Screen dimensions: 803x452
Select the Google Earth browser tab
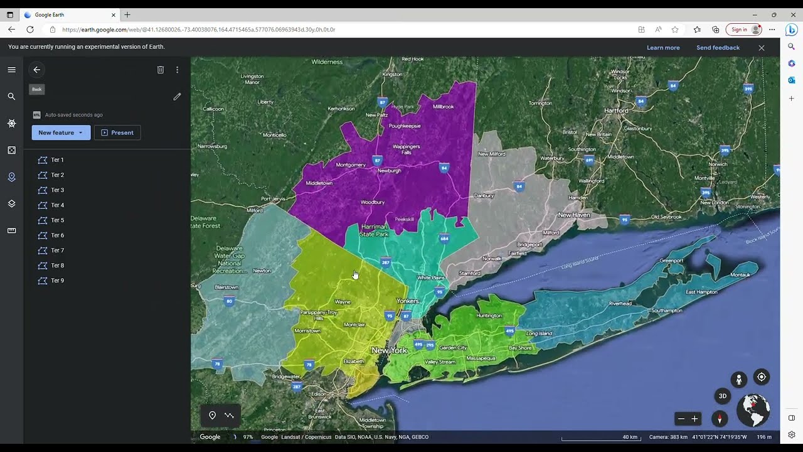70,14
